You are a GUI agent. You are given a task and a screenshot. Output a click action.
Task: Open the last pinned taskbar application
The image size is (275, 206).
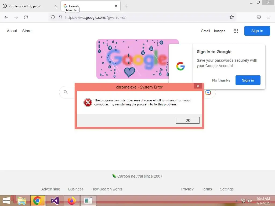coord(88,201)
